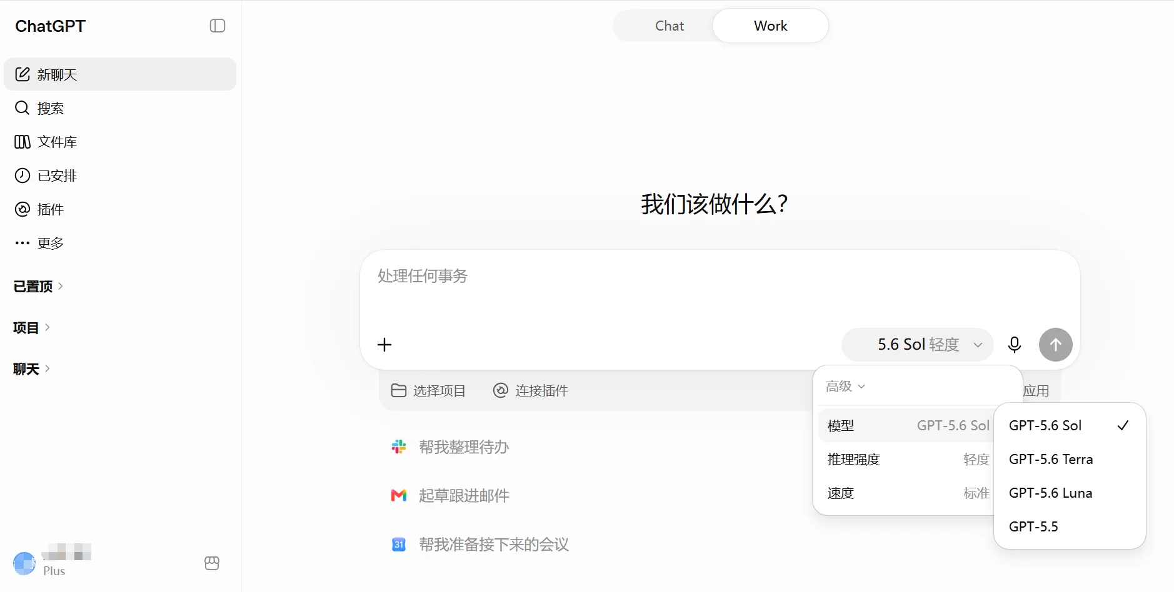Open the 推理强度 setting row
Image resolution: width=1174 pixels, height=592 pixels.
click(x=908, y=459)
